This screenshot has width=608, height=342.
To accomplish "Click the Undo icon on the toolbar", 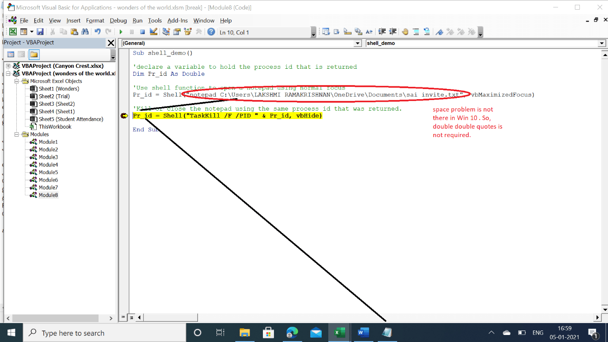I will pos(97,31).
